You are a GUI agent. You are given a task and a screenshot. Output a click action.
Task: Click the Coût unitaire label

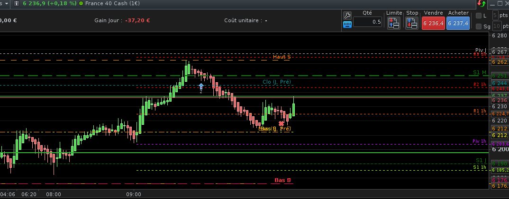243,20
